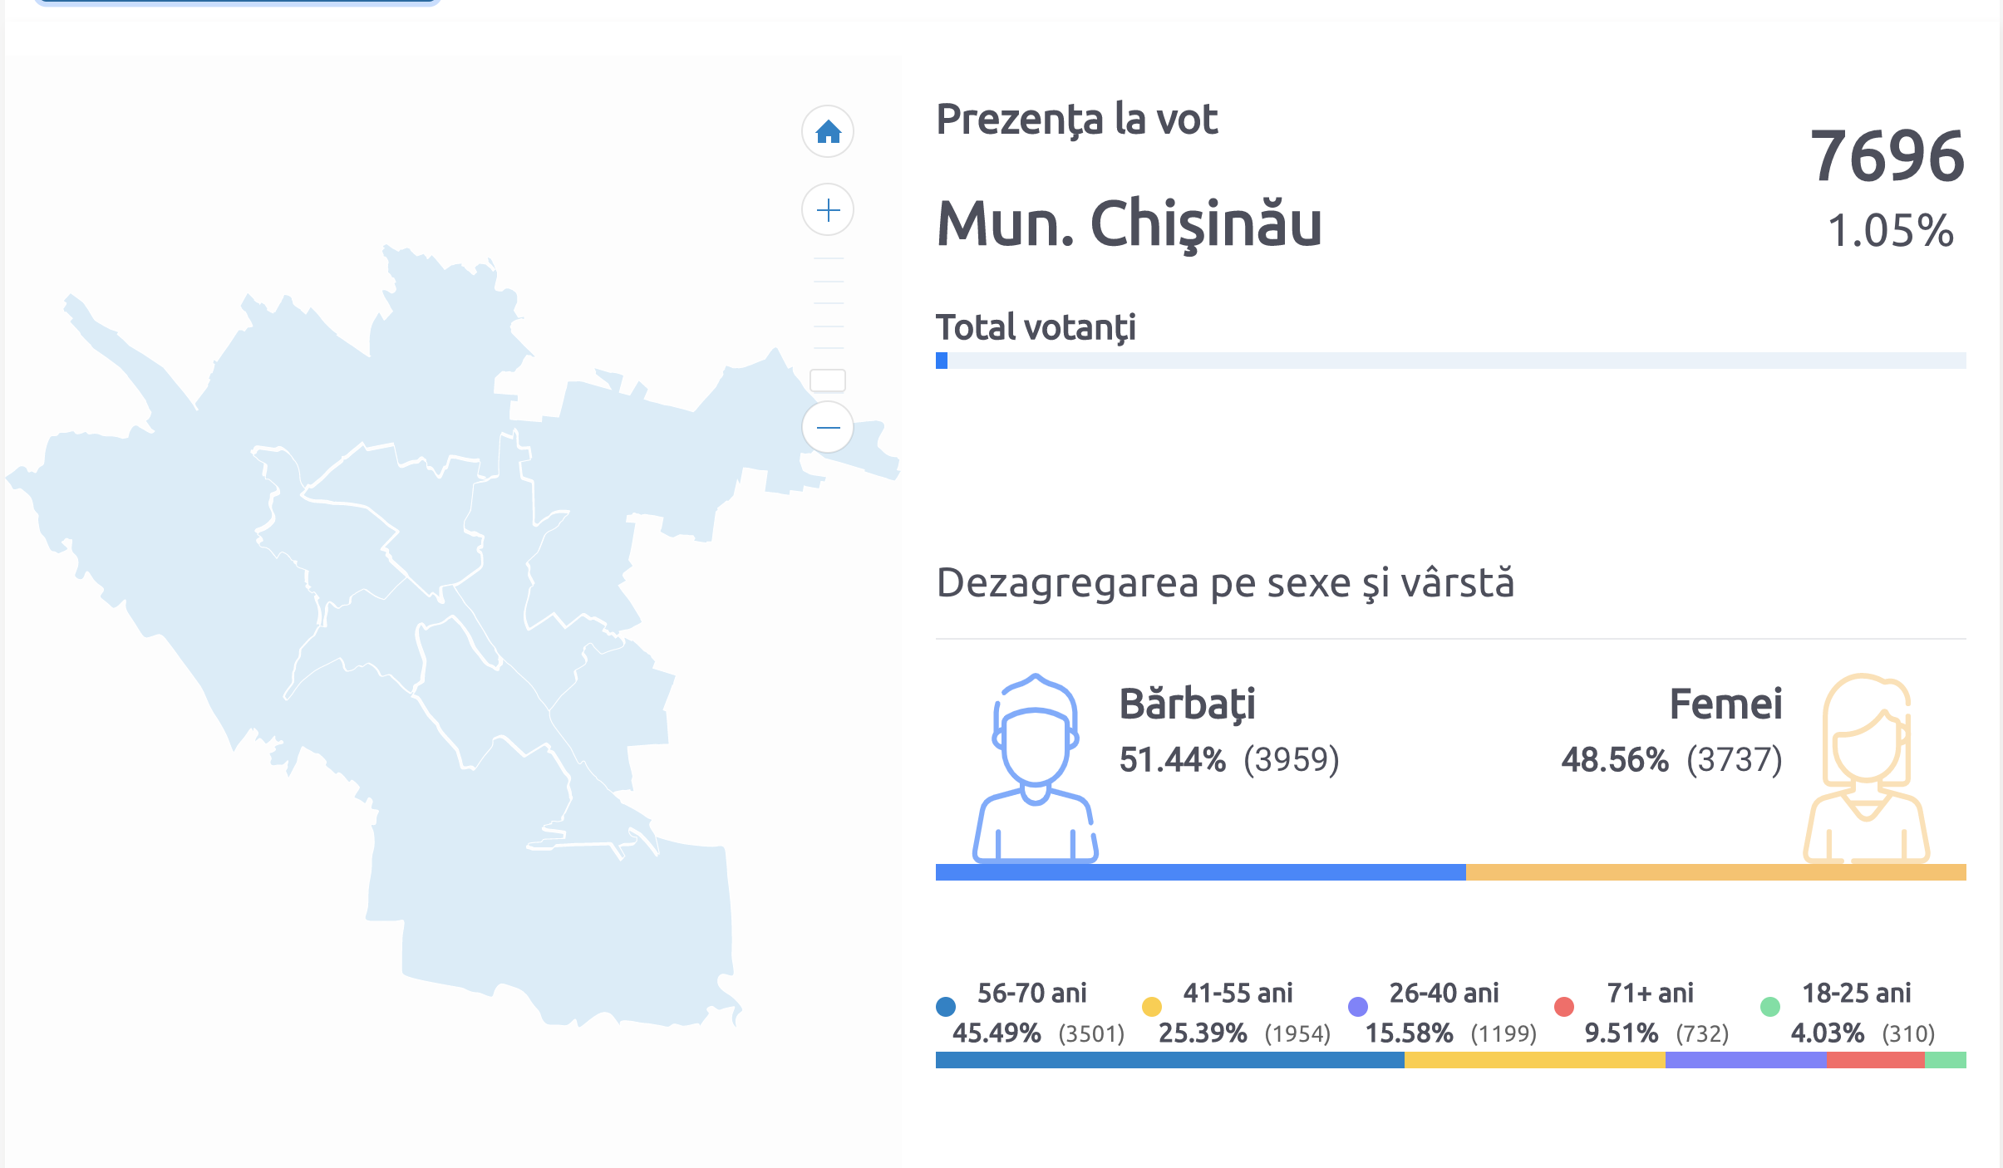The height and width of the screenshot is (1168, 2003).
Task: Click the yellow 41-55 segment of age bar
Action: pyautogui.click(x=1534, y=1060)
